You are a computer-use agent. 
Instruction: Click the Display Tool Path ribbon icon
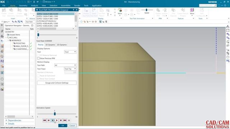tap(86, 12)
